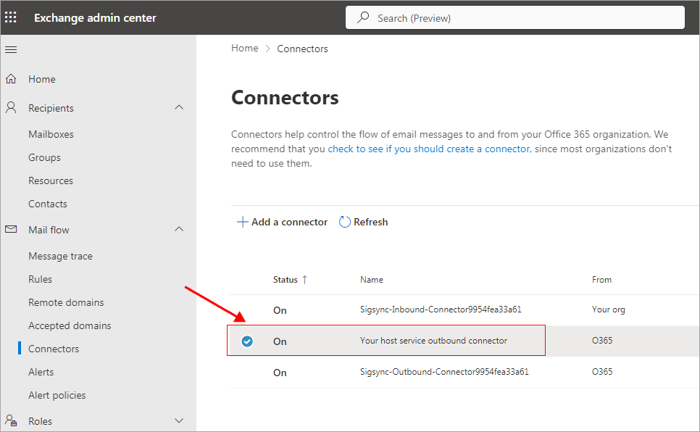This screenshot has width=700, height=432.
Task: Click the Refresh circular arrow icon
Action: pos(345,223)
